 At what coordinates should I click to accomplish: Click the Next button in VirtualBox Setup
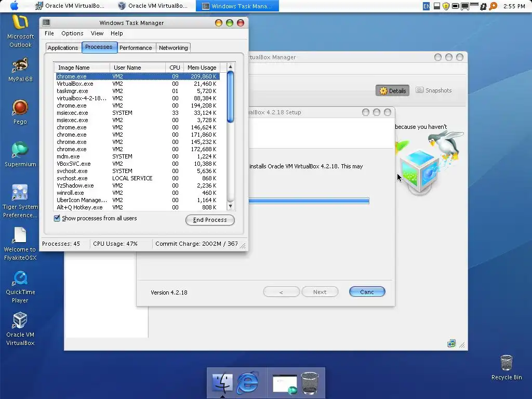pyautogui.click(x=320, y=292)
